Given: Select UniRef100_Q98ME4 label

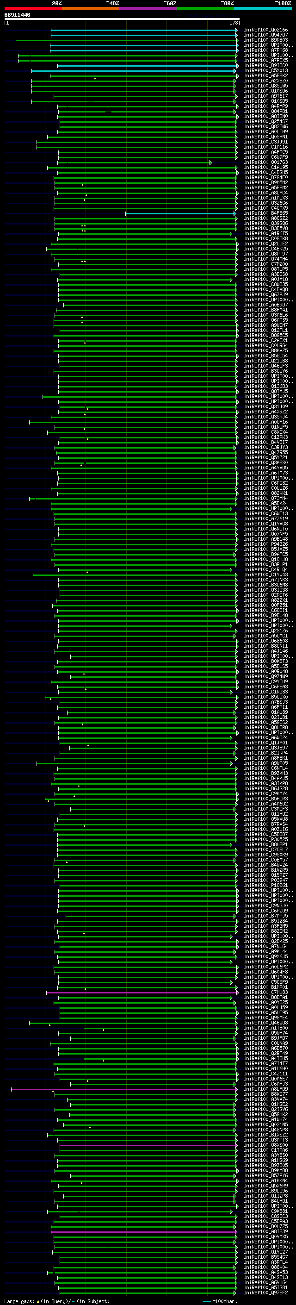Looking at the screenshot, I should pyautogui.click(x=265, y=1017).
